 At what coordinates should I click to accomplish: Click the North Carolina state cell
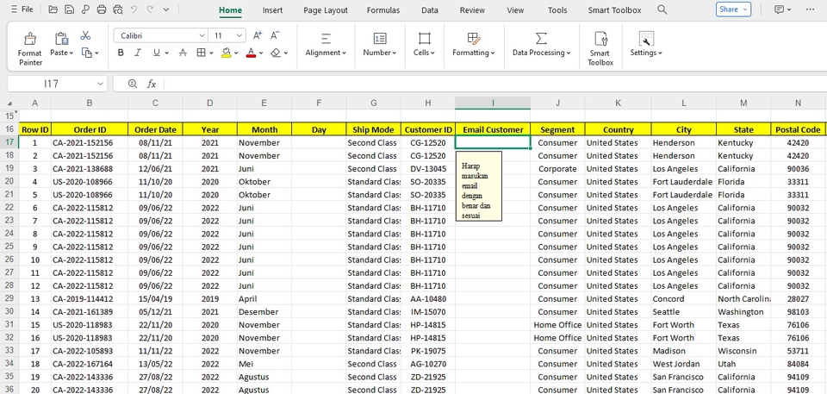coord(743,299)
